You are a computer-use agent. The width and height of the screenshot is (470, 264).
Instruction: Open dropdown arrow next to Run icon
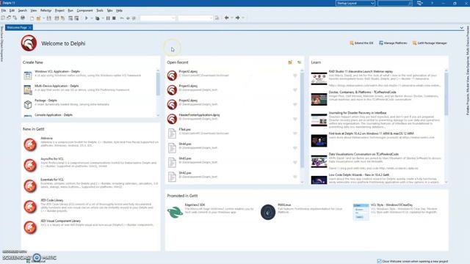pyautogui.click(x=91, y=18)
